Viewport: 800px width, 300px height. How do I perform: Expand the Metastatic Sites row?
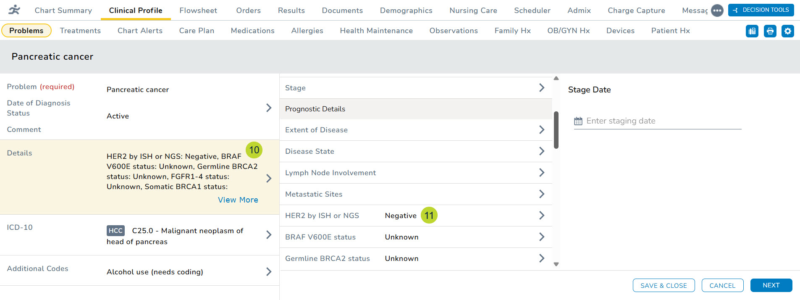pos(541,194)
